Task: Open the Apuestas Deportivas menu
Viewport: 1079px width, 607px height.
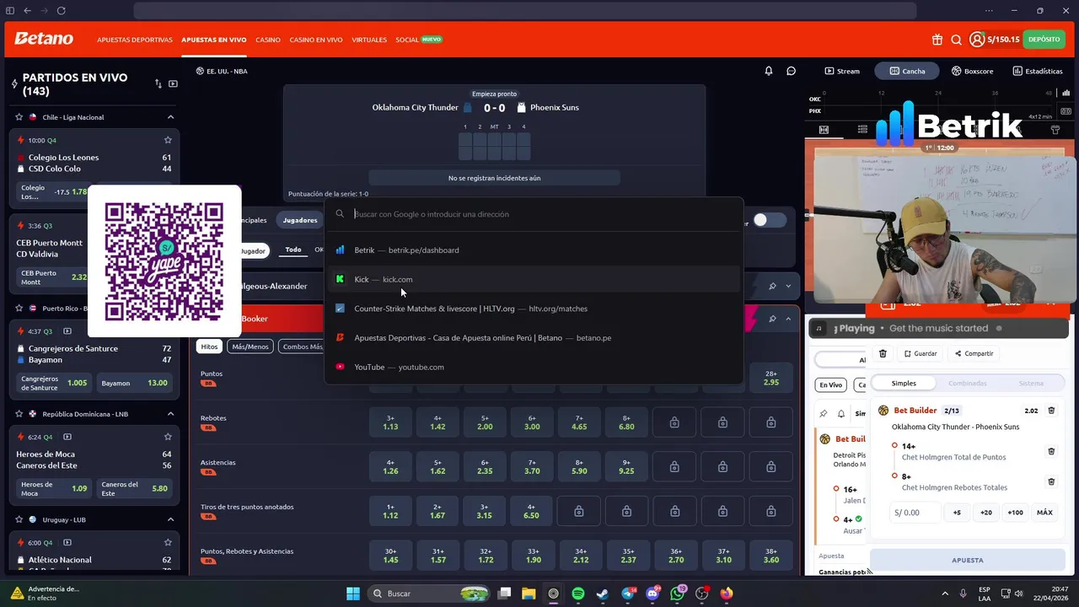Action: click(135, 40)
